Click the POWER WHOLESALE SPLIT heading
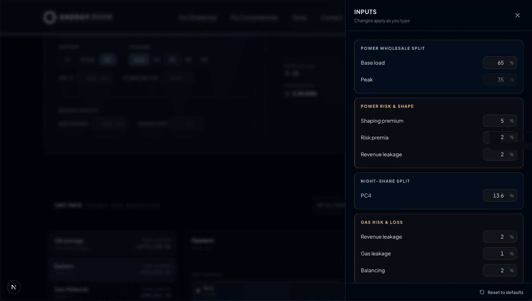 pyautogui.click(x=393, y=48)
